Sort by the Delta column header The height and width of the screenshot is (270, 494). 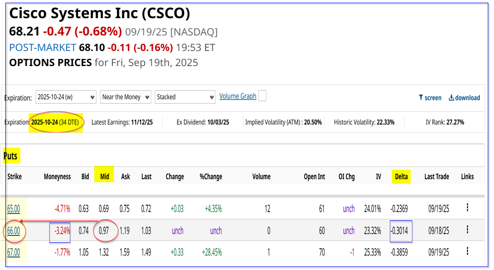pyautogui.click(x=401, y=176)
